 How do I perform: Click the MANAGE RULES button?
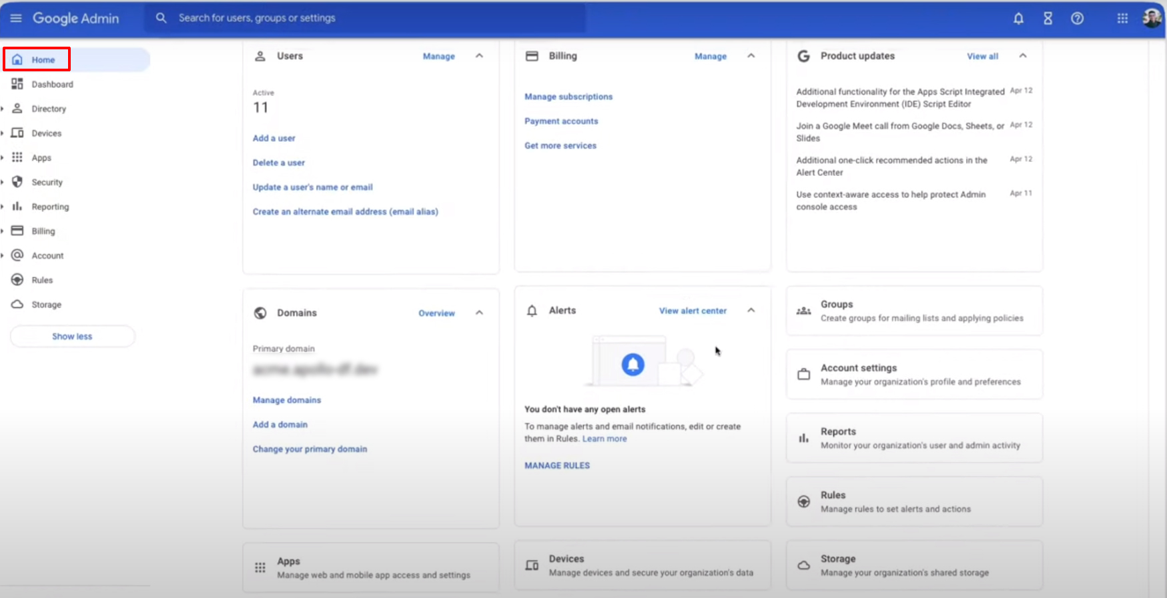coord(557,466)
